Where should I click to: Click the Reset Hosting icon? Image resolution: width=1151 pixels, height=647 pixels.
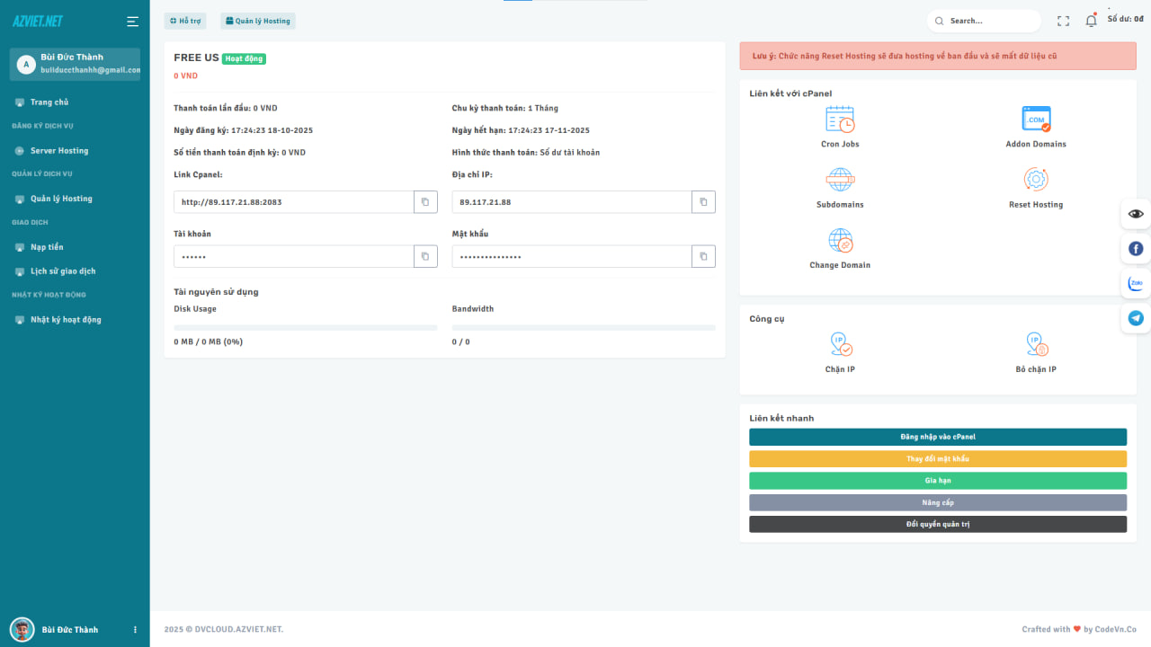1036,180
